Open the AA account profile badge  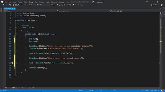pos(147,2)
